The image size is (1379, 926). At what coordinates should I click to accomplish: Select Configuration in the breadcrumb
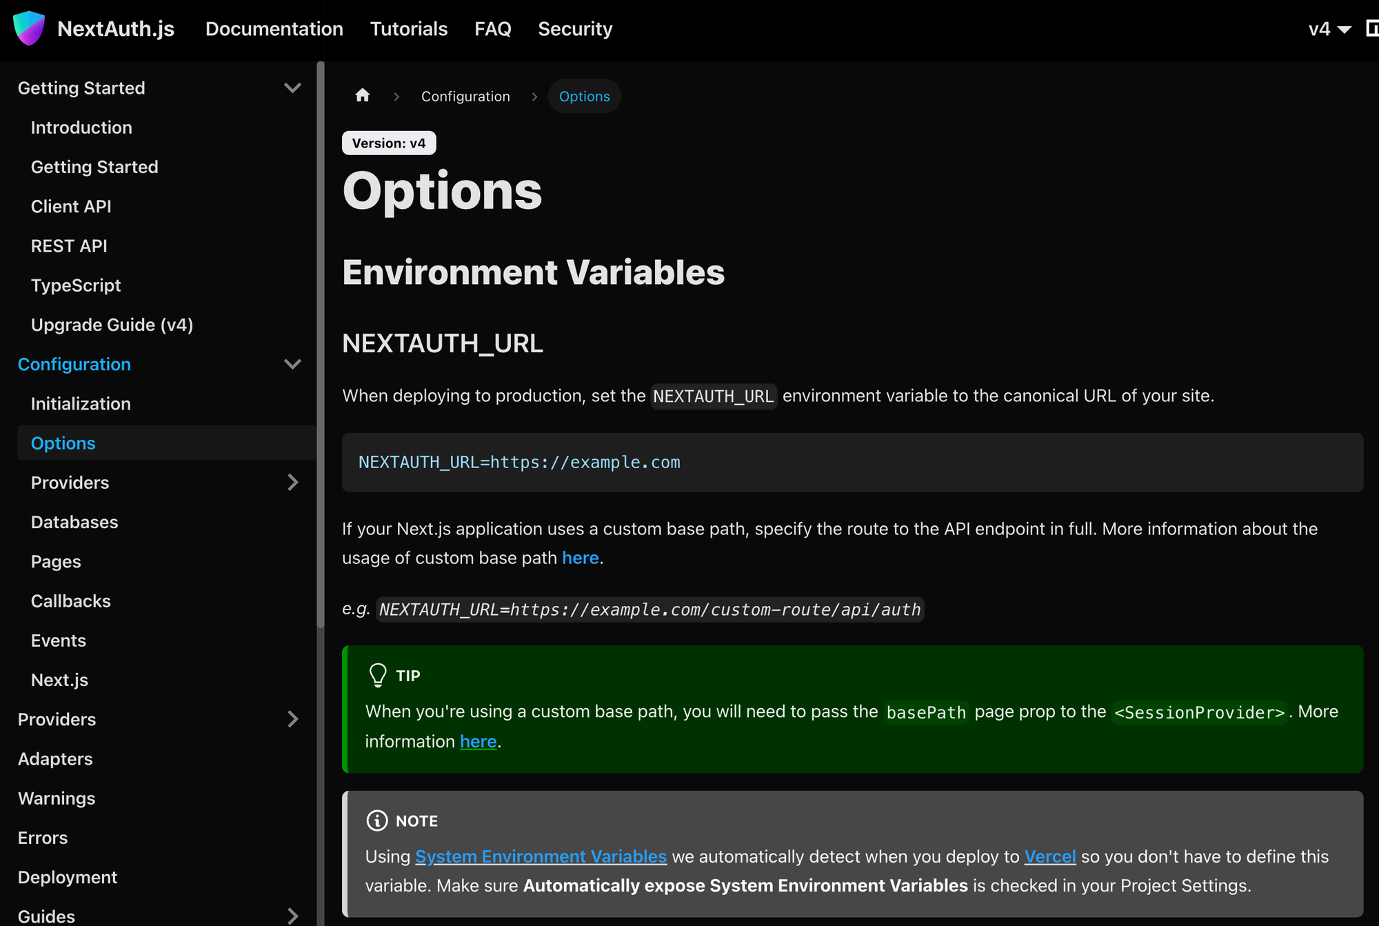(x=465, y=97)
